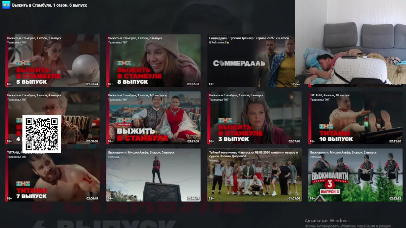Screen dimensions: 406x228
Task: Open video "Выжить в Стамбуле, 1 сезон, 5 выпуск"
Action: point(53,60)
